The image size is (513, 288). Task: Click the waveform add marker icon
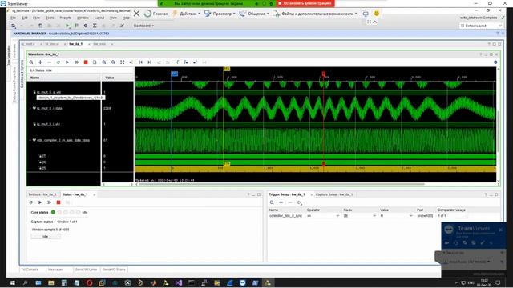tap(176, 62)
